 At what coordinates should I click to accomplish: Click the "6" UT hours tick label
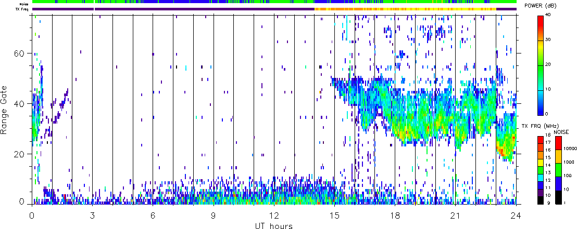(x=153, y=215)
